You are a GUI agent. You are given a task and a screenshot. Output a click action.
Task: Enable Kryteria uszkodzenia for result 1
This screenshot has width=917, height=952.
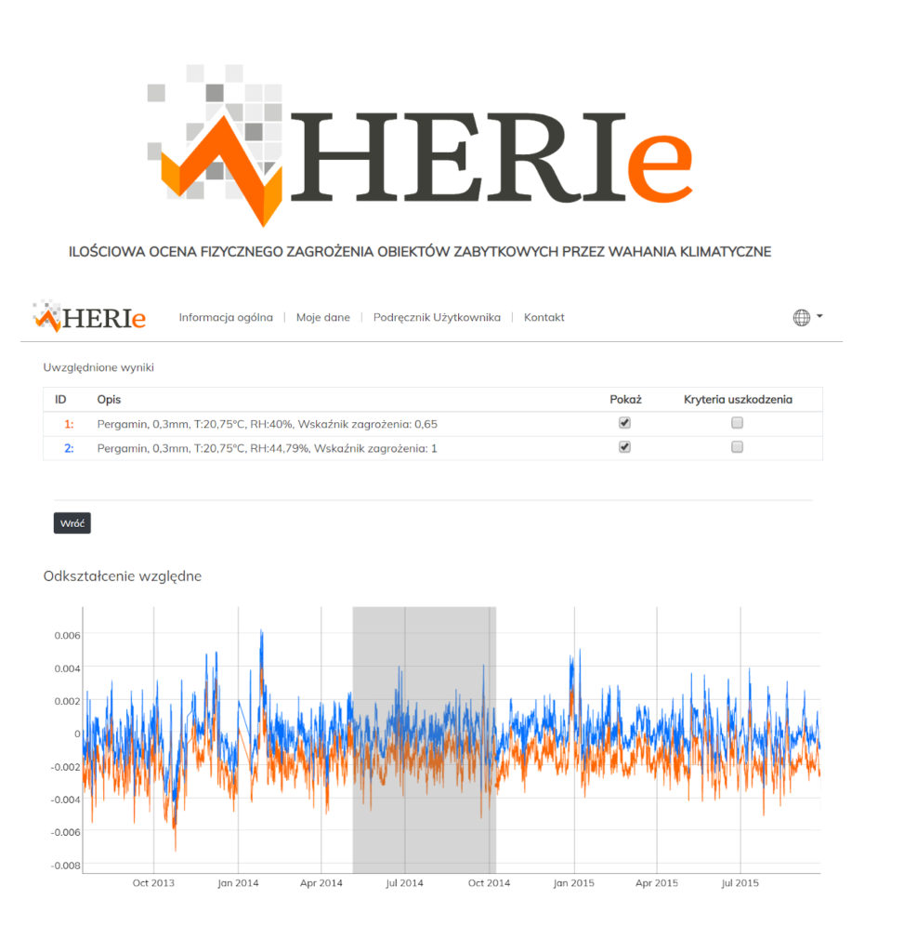737,423
